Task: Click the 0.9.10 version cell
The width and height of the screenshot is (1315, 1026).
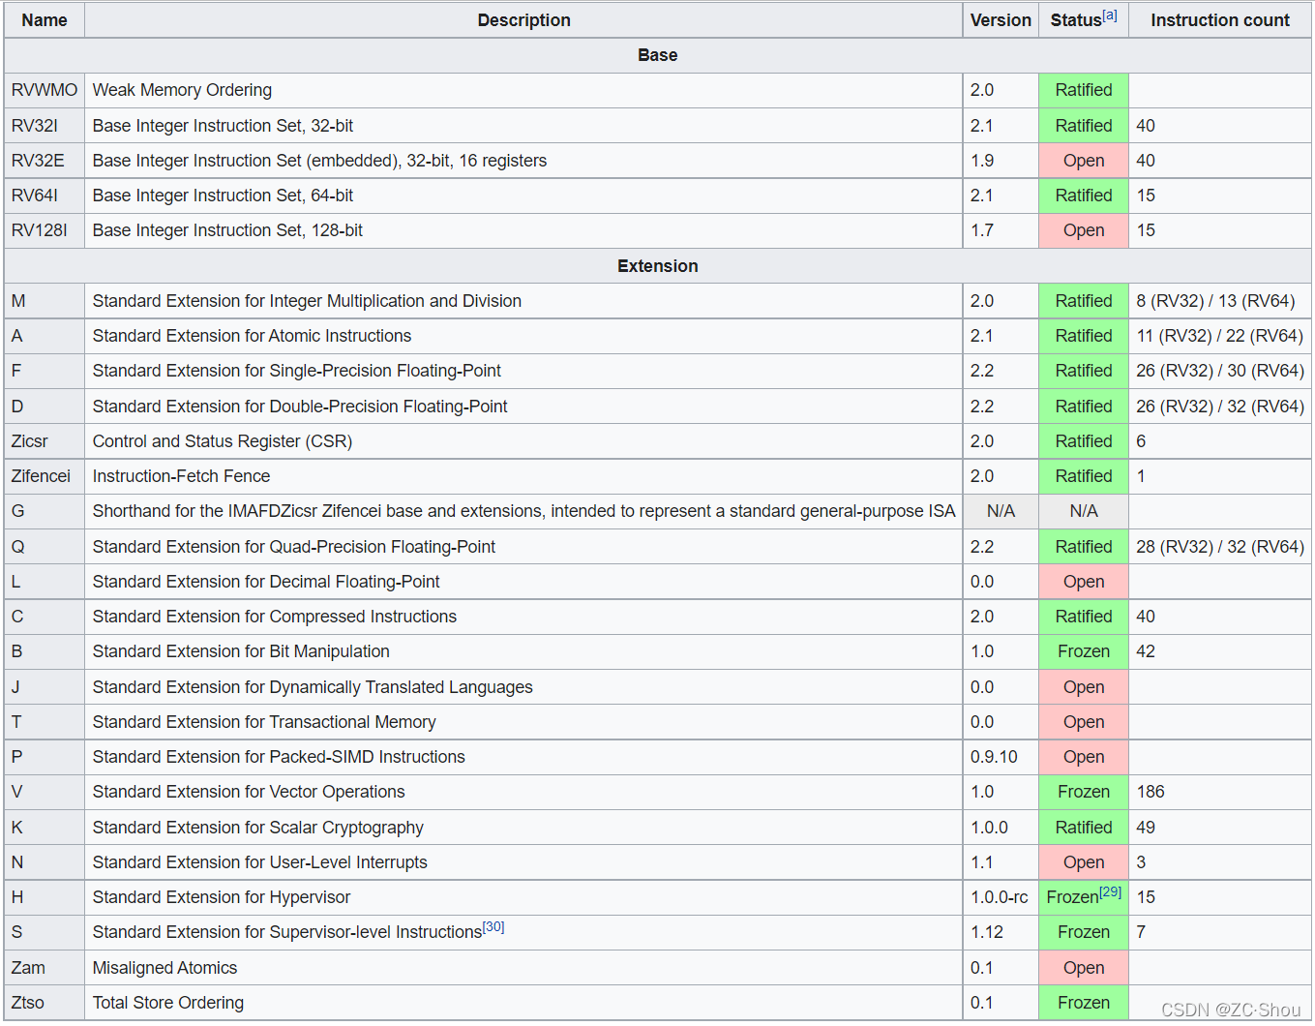Action: pos(1001,757)
